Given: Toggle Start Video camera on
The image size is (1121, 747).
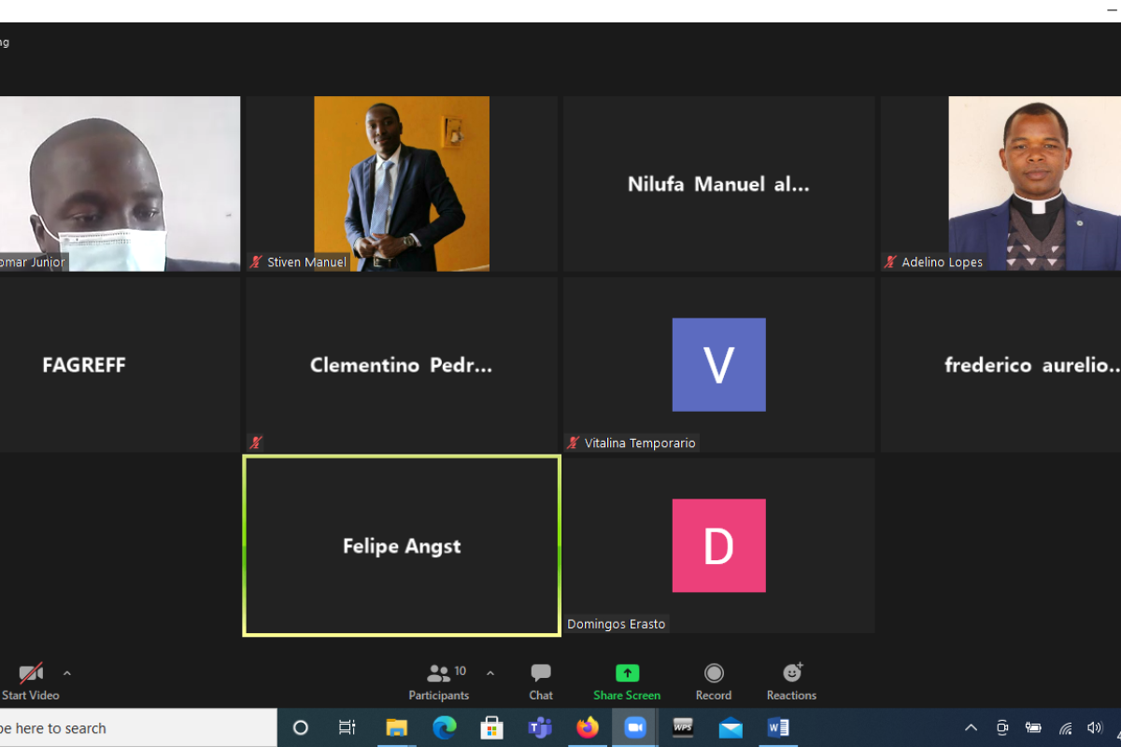Looking at the screenshot, I should tap(31, 672).
